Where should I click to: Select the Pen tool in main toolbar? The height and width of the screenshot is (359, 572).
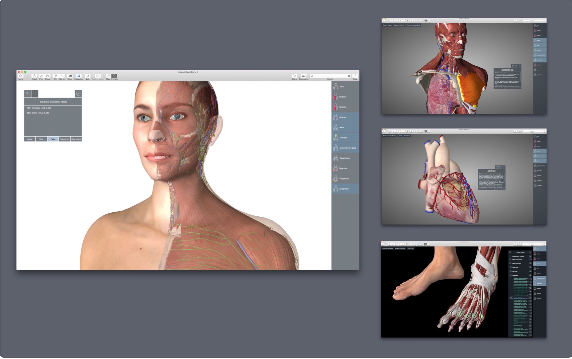pos(41,77)
